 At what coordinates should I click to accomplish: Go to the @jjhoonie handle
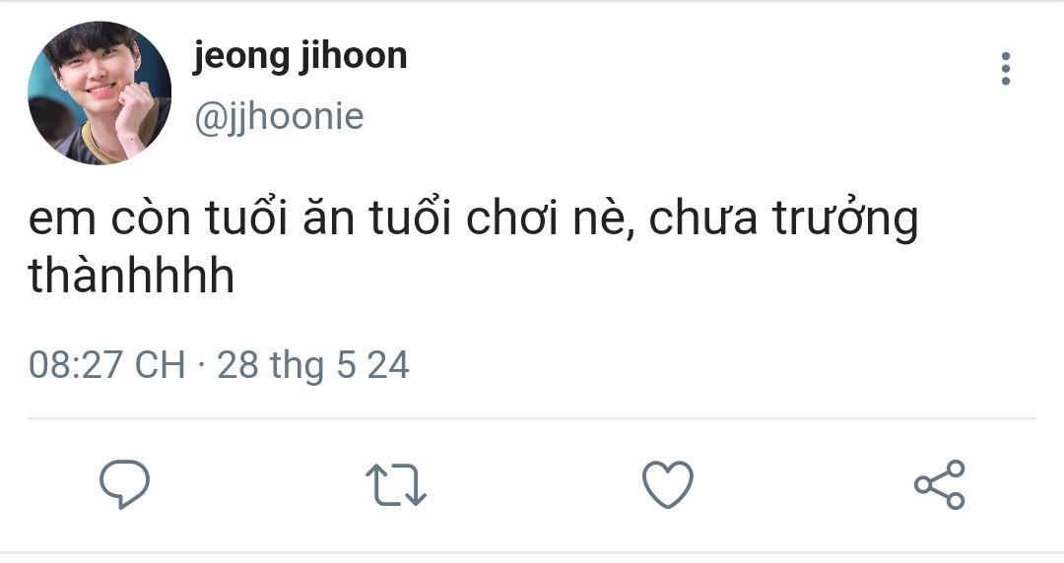[279, 117]
